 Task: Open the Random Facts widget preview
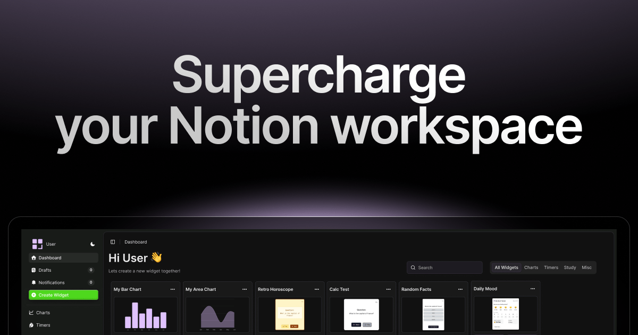(433, 315)
